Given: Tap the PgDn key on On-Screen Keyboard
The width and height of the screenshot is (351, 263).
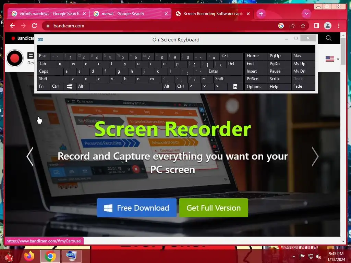Looking at the screenshot, I should [279, 64].
